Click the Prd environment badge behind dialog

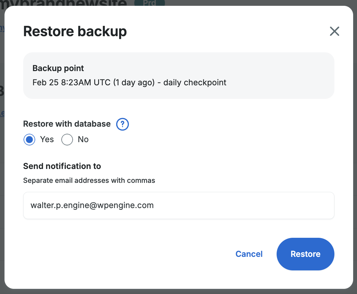point(149,3)
